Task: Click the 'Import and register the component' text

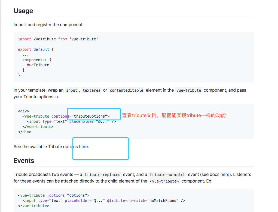Action: (x=48, y=25)
